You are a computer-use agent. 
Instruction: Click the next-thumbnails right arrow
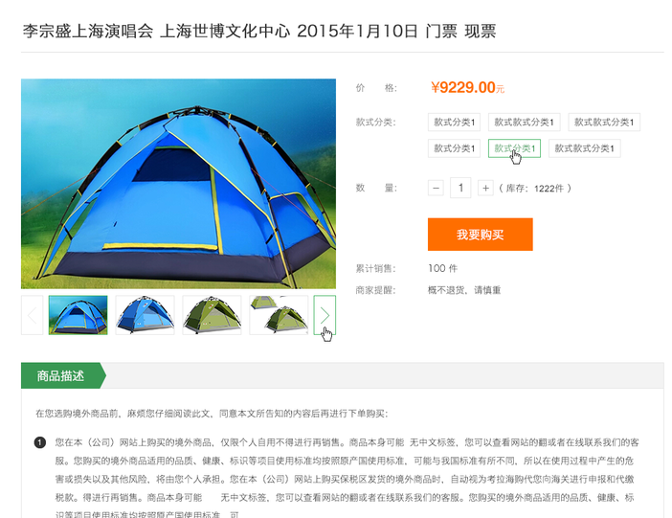[325, 315]
